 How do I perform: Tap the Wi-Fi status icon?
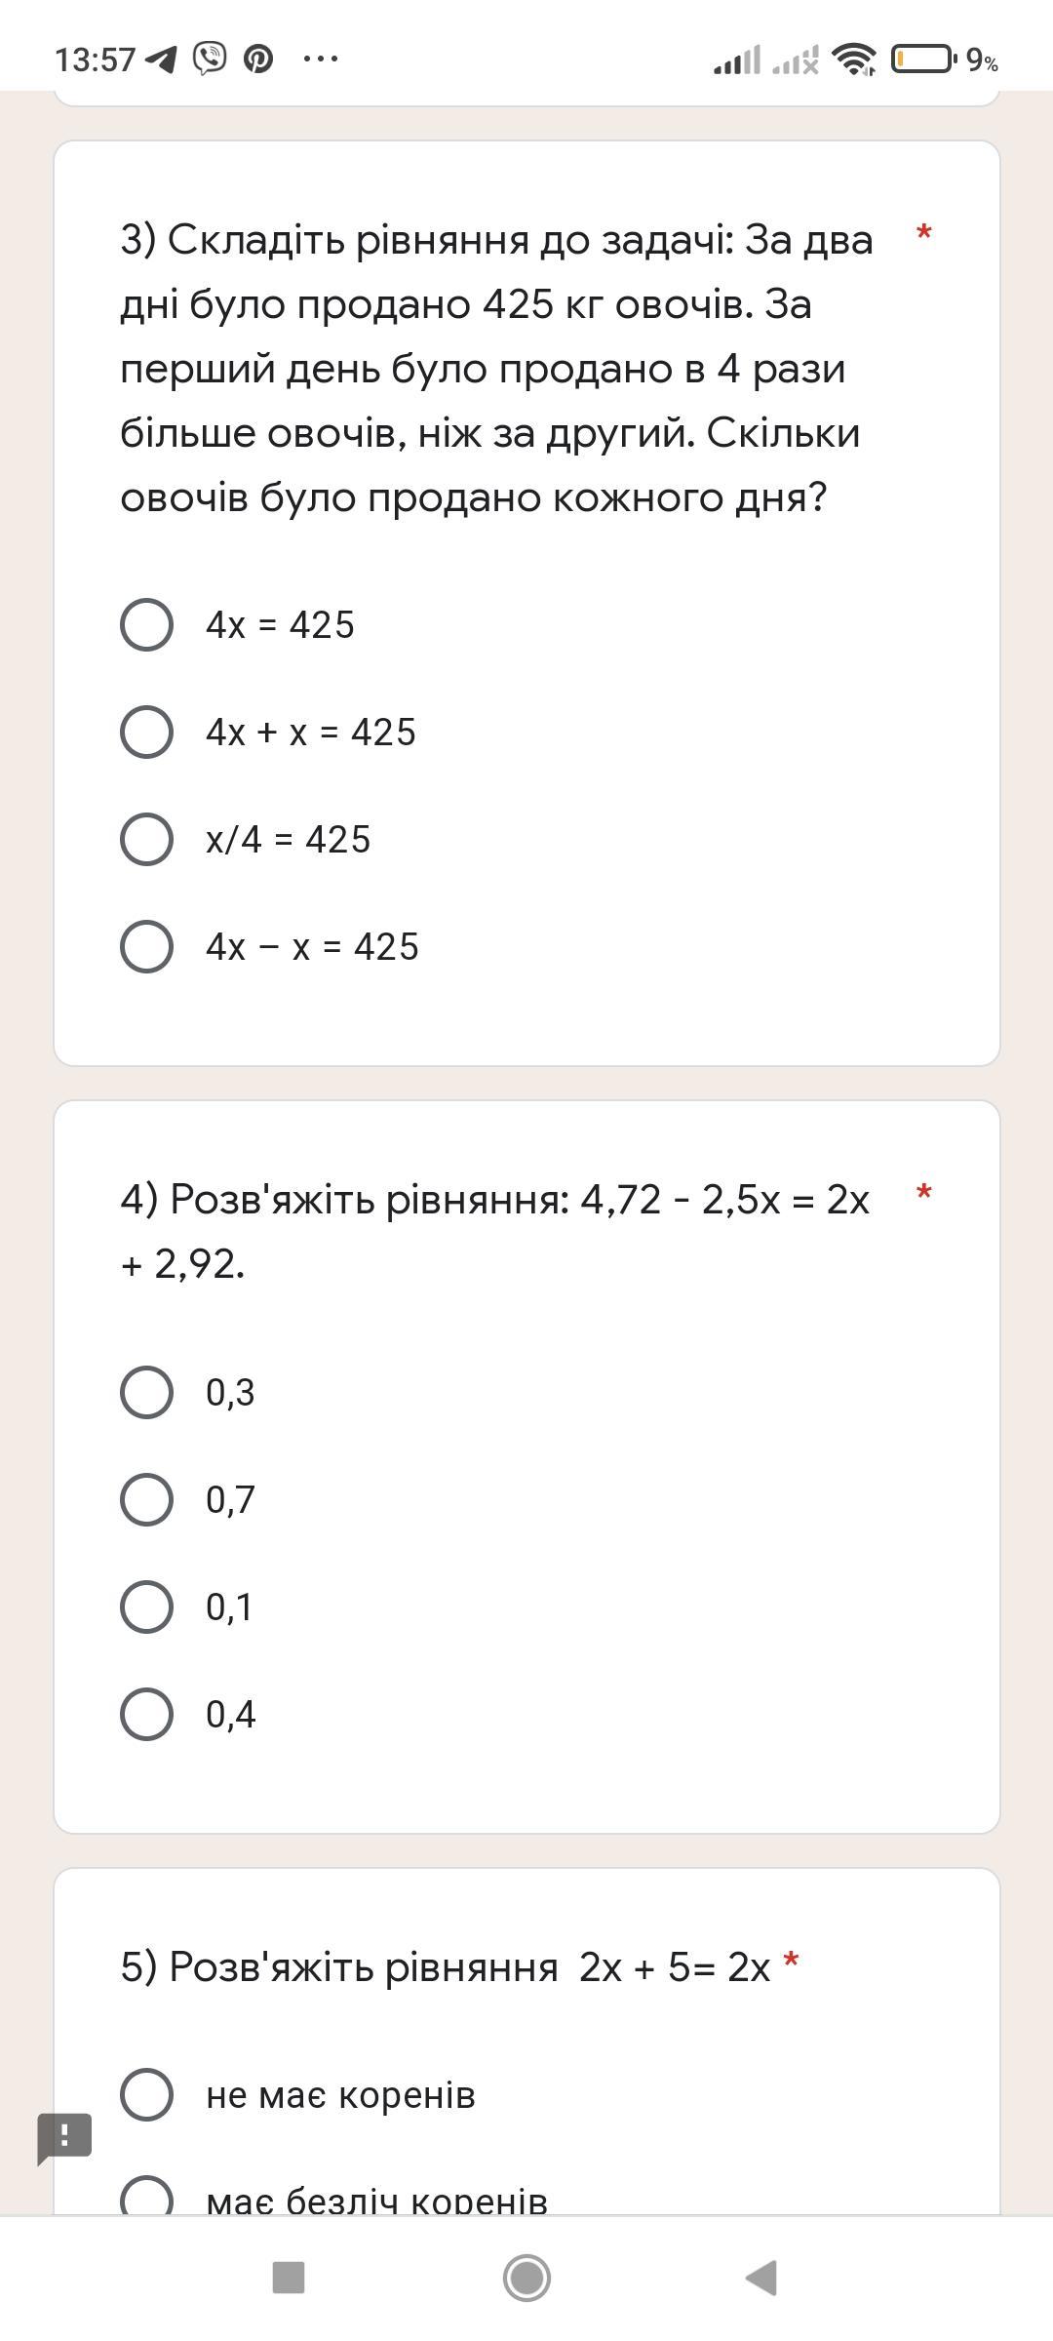pyautogui.click(x=853, y=60)
